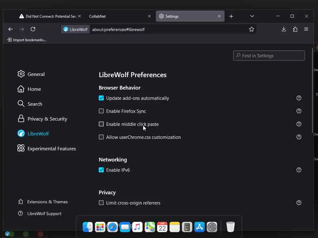This screenshot has height=238, width=318.
Task: Focus the Find in Settings search box
Action: tap(269, 55)
